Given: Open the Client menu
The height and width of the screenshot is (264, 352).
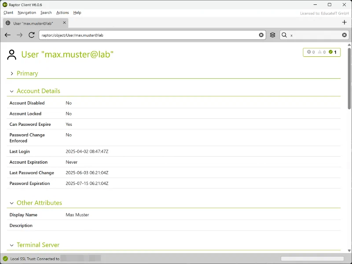Looking at the screenshot, I should 8,13.
